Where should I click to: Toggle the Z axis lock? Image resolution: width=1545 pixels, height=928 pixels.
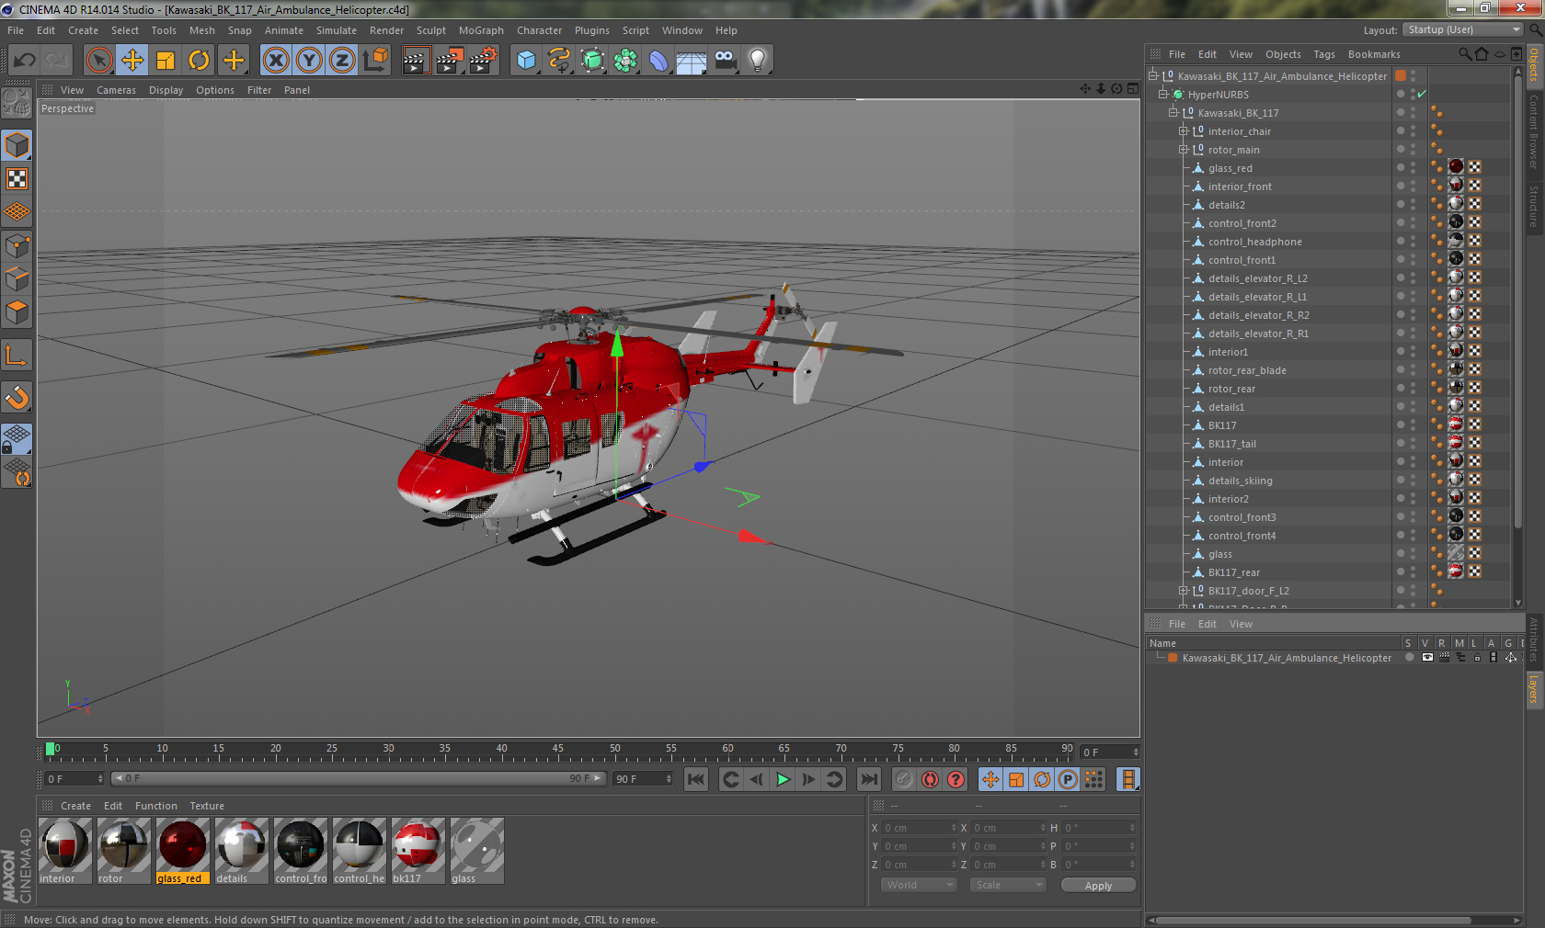click(342, 61)
